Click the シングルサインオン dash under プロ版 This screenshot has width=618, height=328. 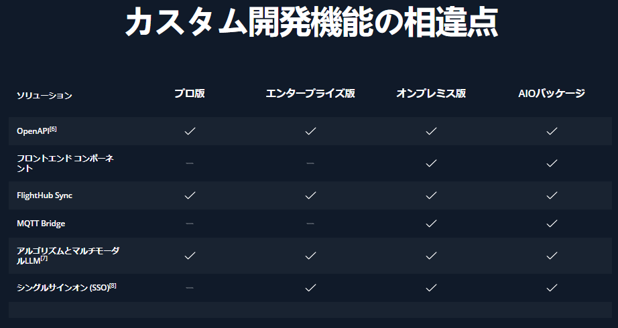(190, 288)
